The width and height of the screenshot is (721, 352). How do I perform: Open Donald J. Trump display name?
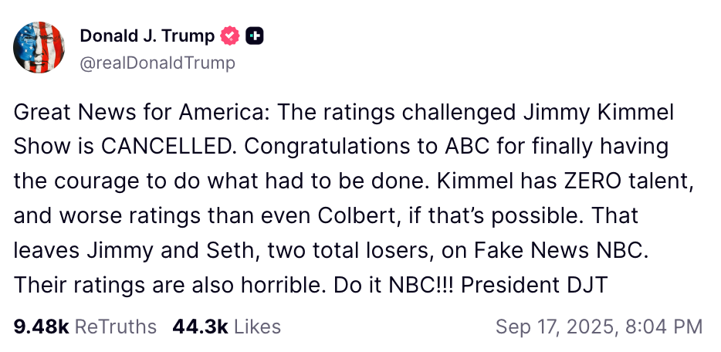[x=147, y=36]
